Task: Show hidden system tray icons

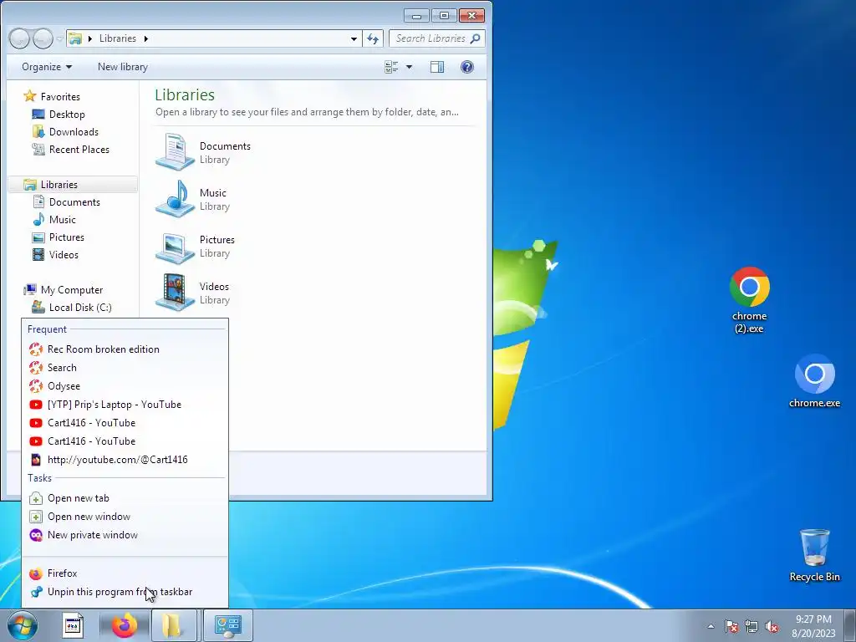Action: (x=711, y=626)
